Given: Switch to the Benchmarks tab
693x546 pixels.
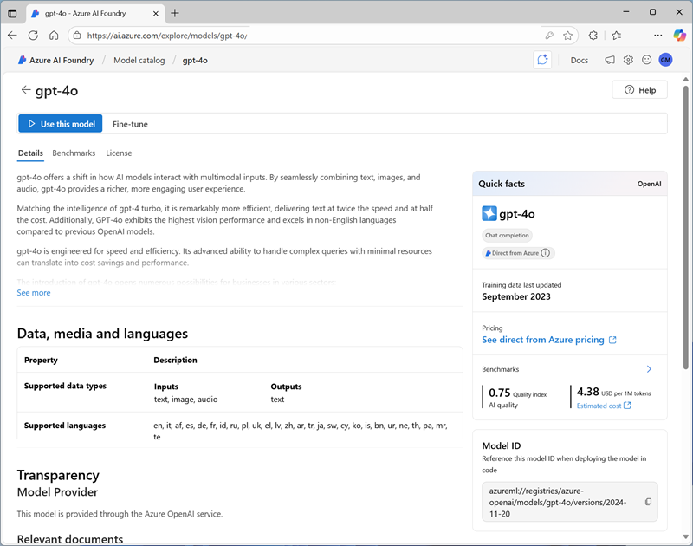Looking at the screenshot, I should pyautogui.click(x=74, y=153).
